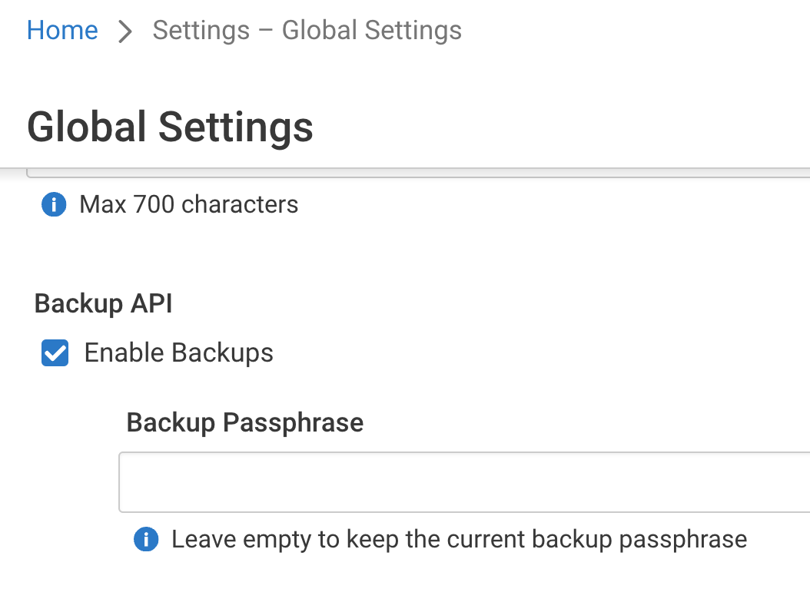Select the 'Settings – Global Settings' breadcrumb entry
The width and height of the screenshot is (810, 602).
[x=307, y=31]
